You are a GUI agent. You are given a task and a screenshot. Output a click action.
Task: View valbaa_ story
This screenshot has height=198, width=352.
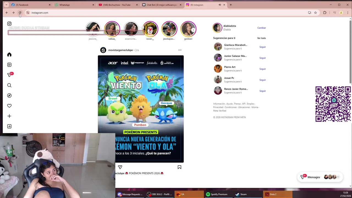click(x=112, y=29)
